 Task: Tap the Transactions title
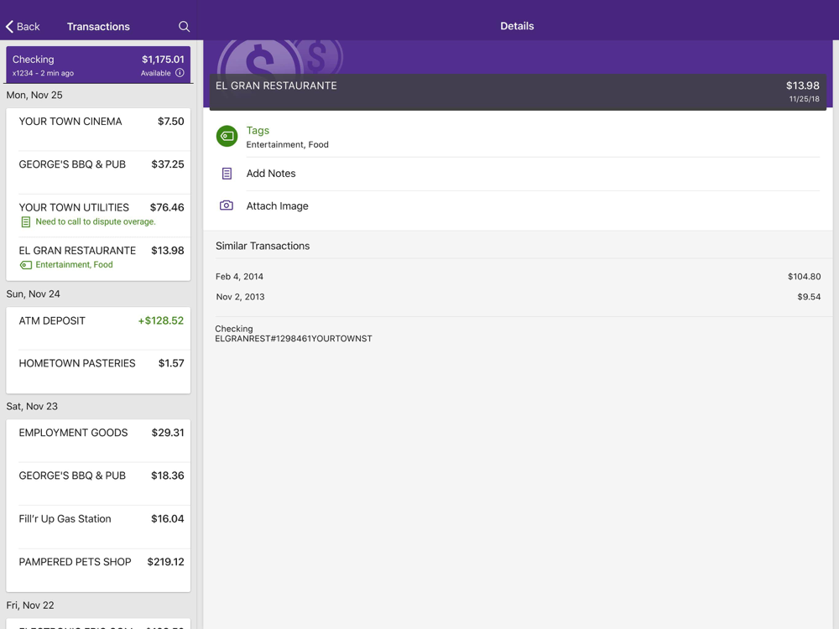(x=98, y=27)
